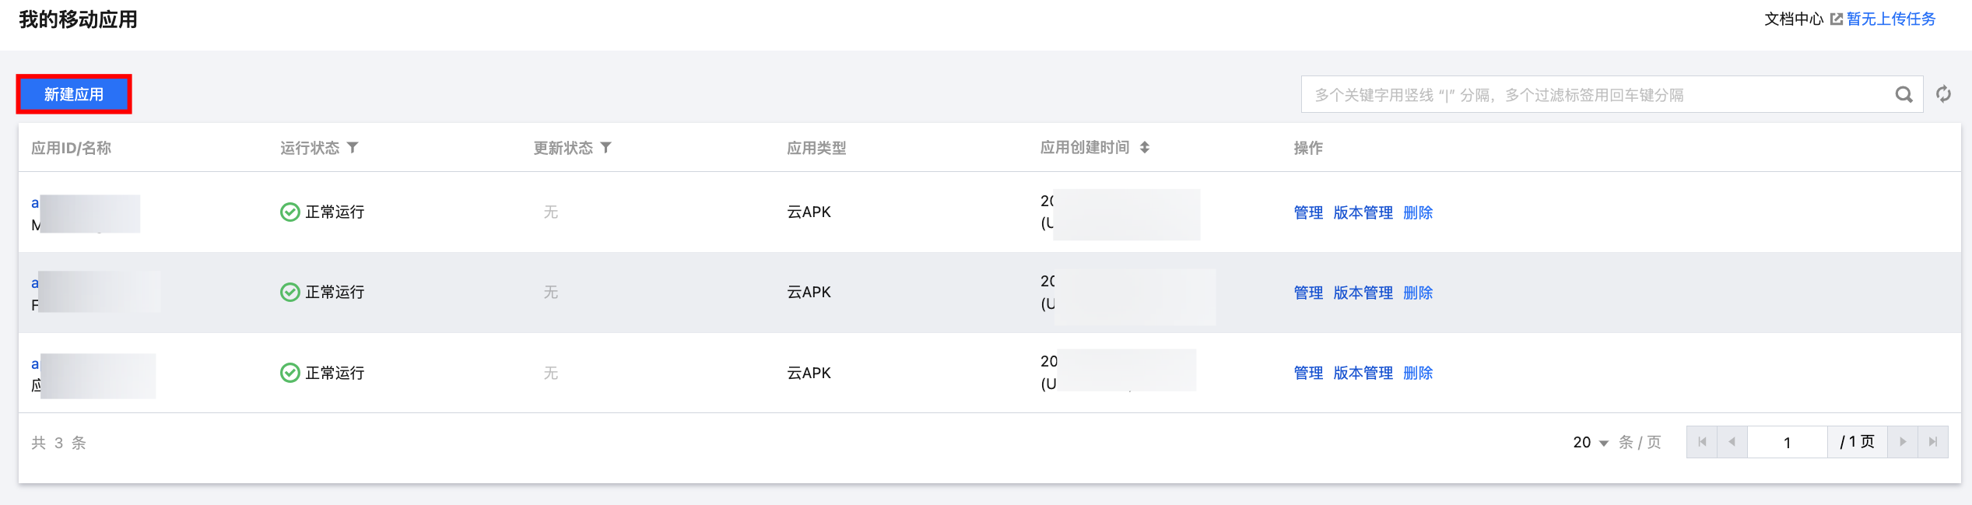Click 管理 for the first app

(1308, 212)
